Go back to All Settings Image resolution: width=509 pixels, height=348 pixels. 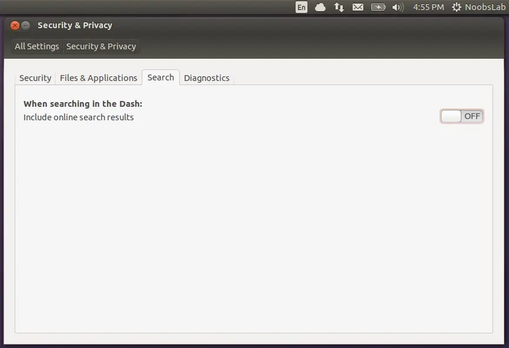pyautogui.click(x=37, y=46)
